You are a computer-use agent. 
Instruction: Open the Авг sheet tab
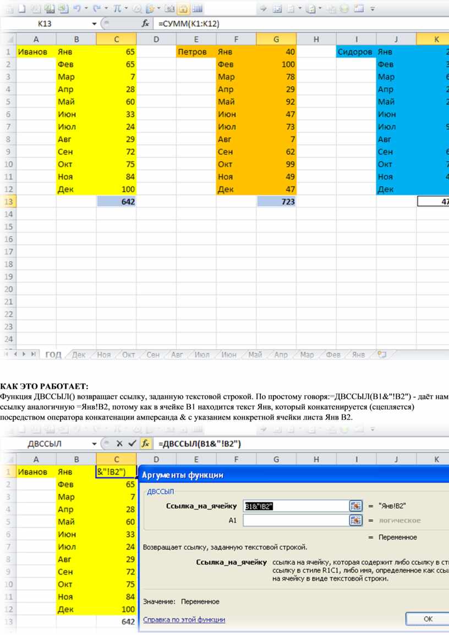click(x=177, y=355)
